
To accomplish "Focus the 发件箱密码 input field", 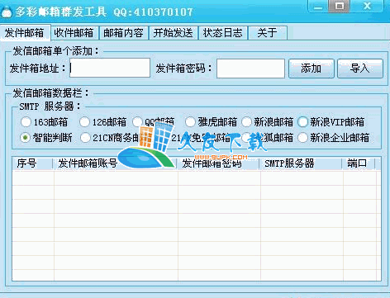I will pyautogui.click(x=250, y=69).
